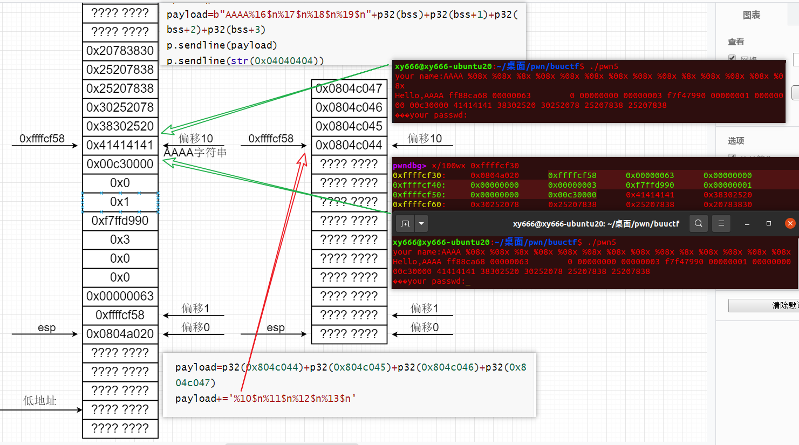Click the 0xffffcf40: row label in pwndbg output
This screenshot has height=445, width=799.
(419, 185)
